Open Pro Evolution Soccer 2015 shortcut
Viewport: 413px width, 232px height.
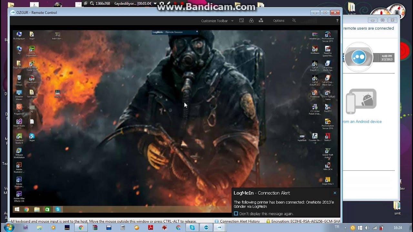327,37
